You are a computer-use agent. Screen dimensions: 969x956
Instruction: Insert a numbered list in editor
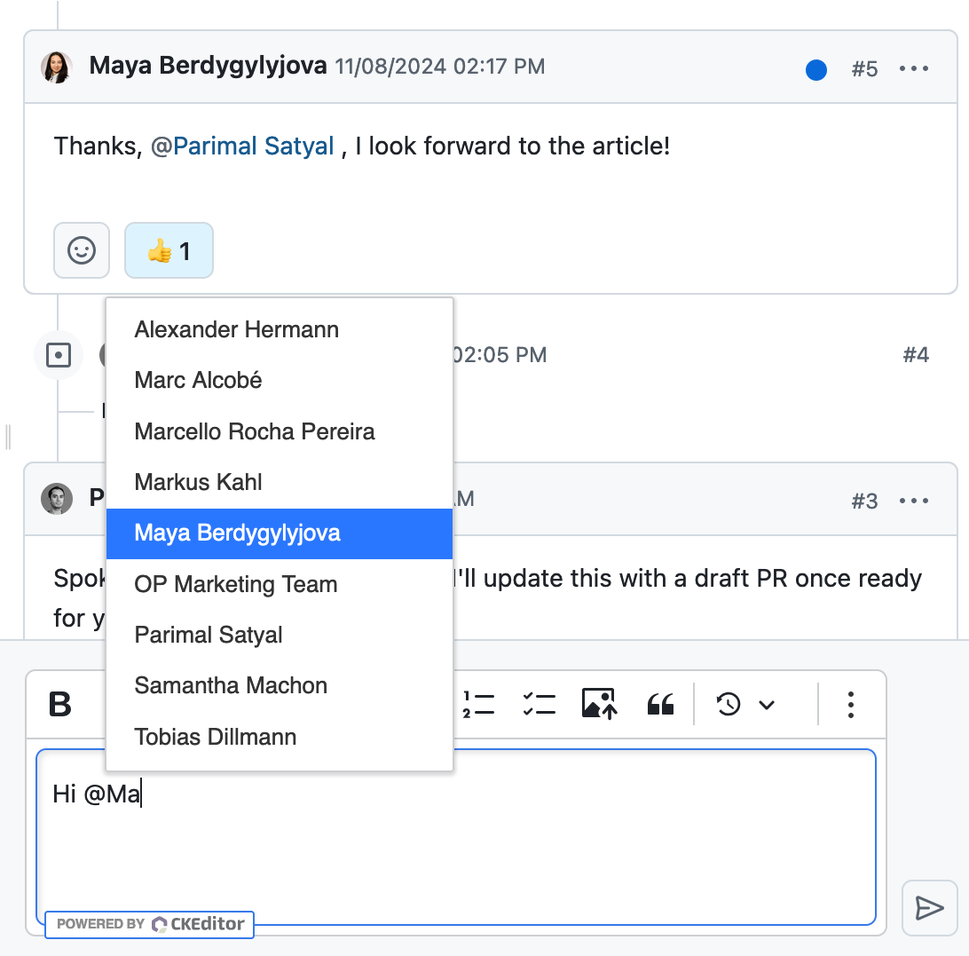[x=478, y=705]
